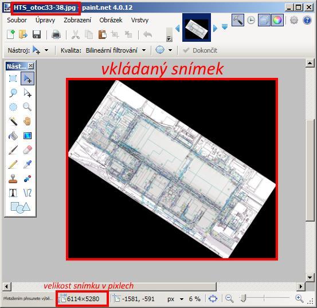This screenshot has width=317, height=308.
Task: Click the New image icon
Action: [x=11, y=34]
